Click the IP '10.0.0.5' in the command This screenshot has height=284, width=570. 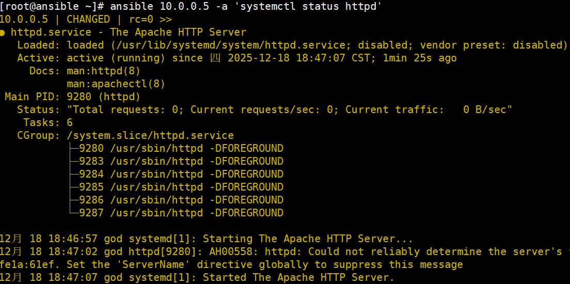[184, 6]
